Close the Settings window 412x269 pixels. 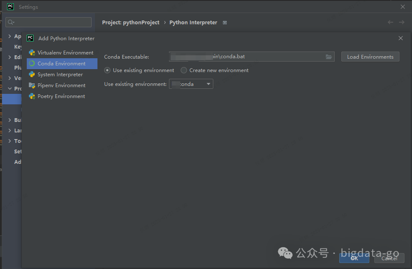coord(402,7)
